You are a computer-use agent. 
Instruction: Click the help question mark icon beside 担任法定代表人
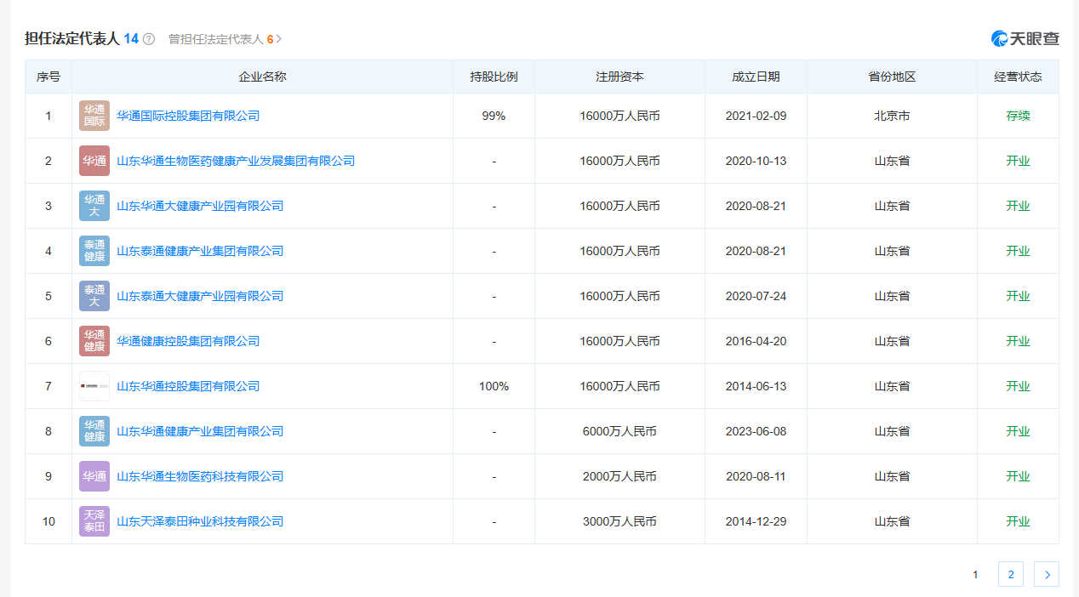tap(149, 39)
